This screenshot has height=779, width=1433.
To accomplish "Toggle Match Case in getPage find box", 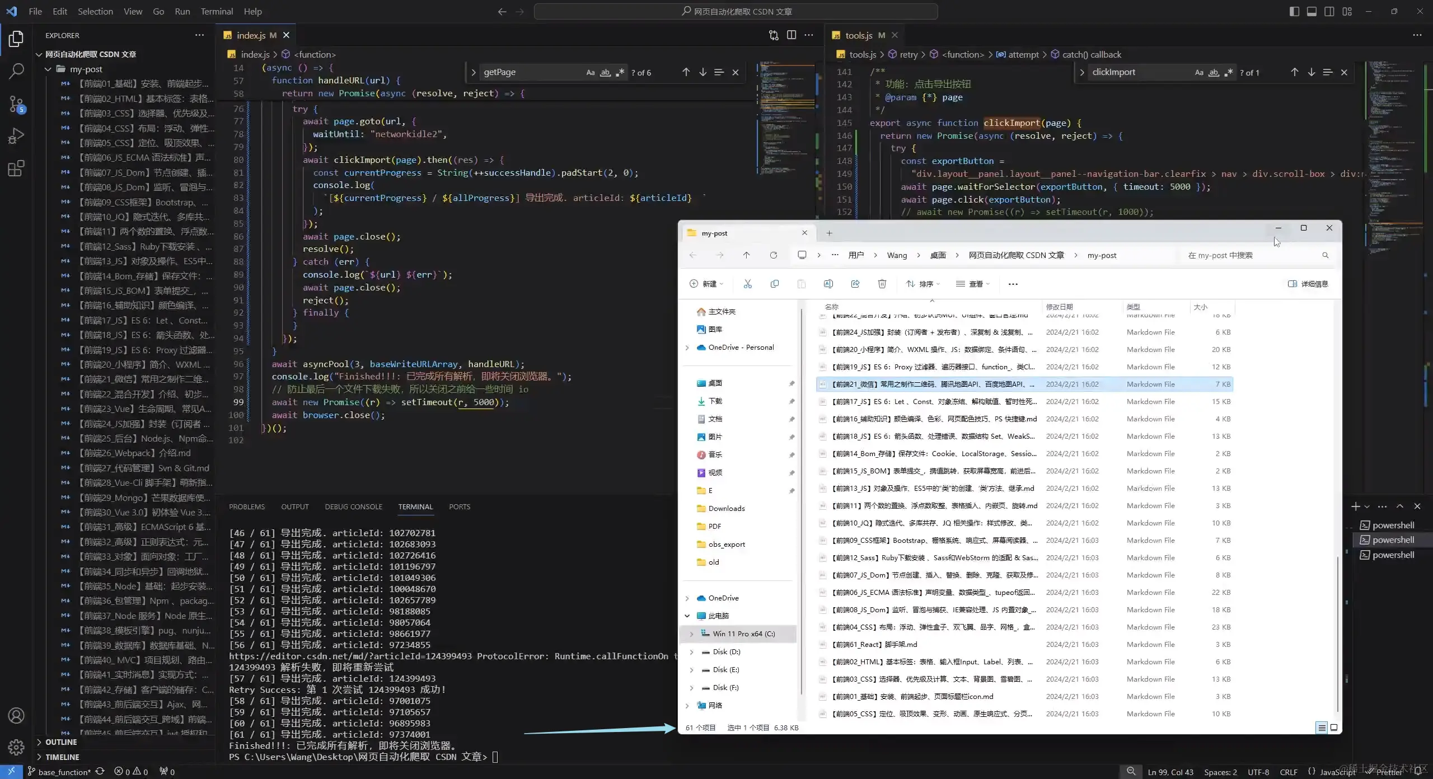I will pyautogui.click(x=590, y=73).
